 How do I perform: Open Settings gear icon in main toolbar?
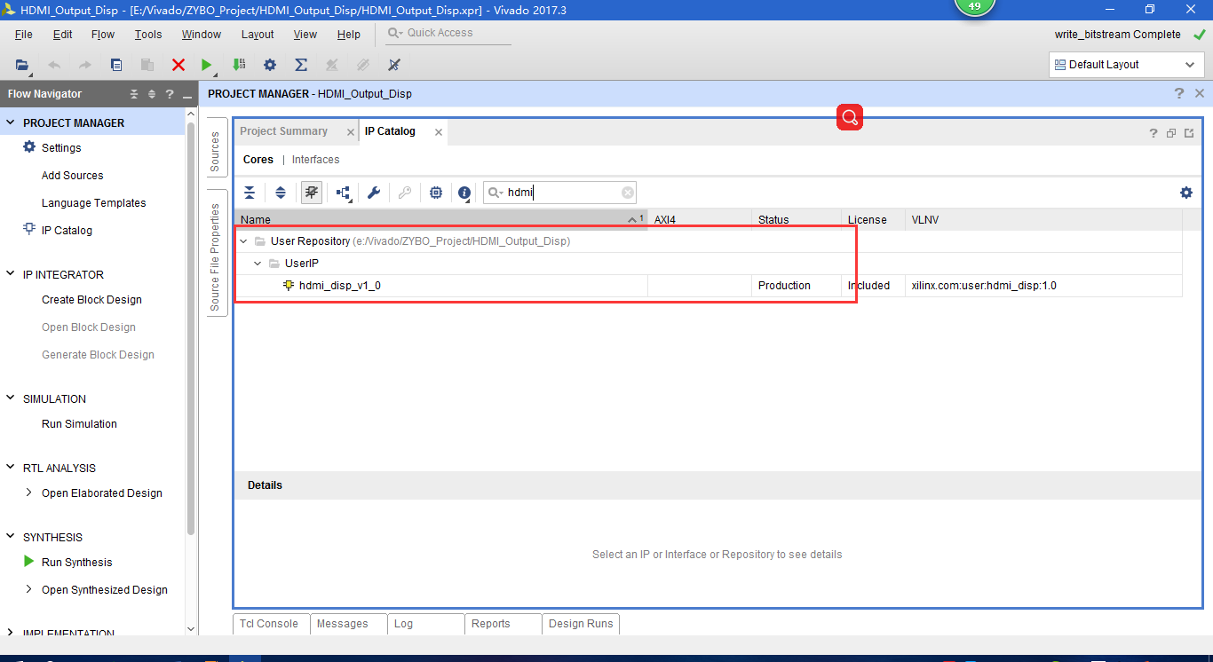click(270, 65)
